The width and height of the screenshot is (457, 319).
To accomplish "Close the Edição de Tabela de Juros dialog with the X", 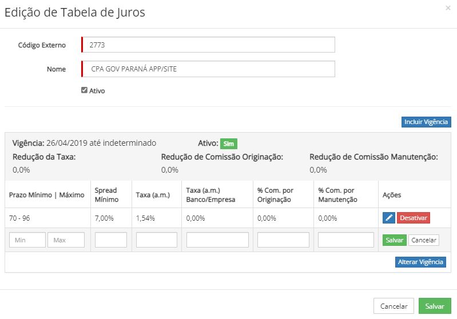I will tap(448, 8).
